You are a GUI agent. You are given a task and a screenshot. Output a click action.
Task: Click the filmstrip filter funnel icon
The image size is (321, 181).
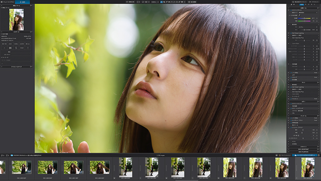tap(7, 155)
